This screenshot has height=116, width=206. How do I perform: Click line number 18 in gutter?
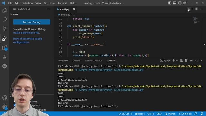pyautogui.click(x=61, y=44)
